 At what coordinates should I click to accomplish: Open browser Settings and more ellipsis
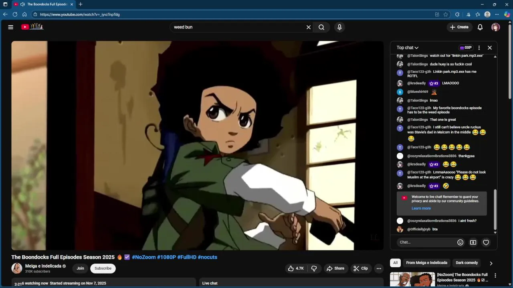pos(497,14)
